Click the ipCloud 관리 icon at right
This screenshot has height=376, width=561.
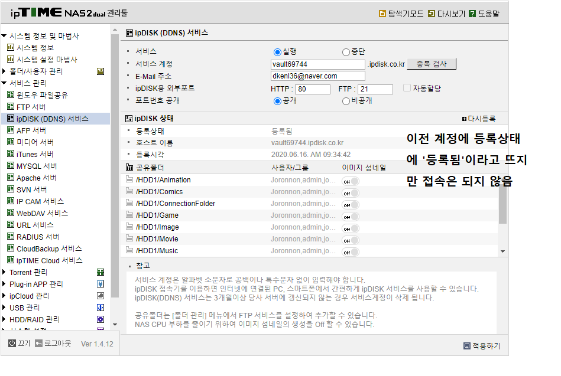tap(100, 296)
